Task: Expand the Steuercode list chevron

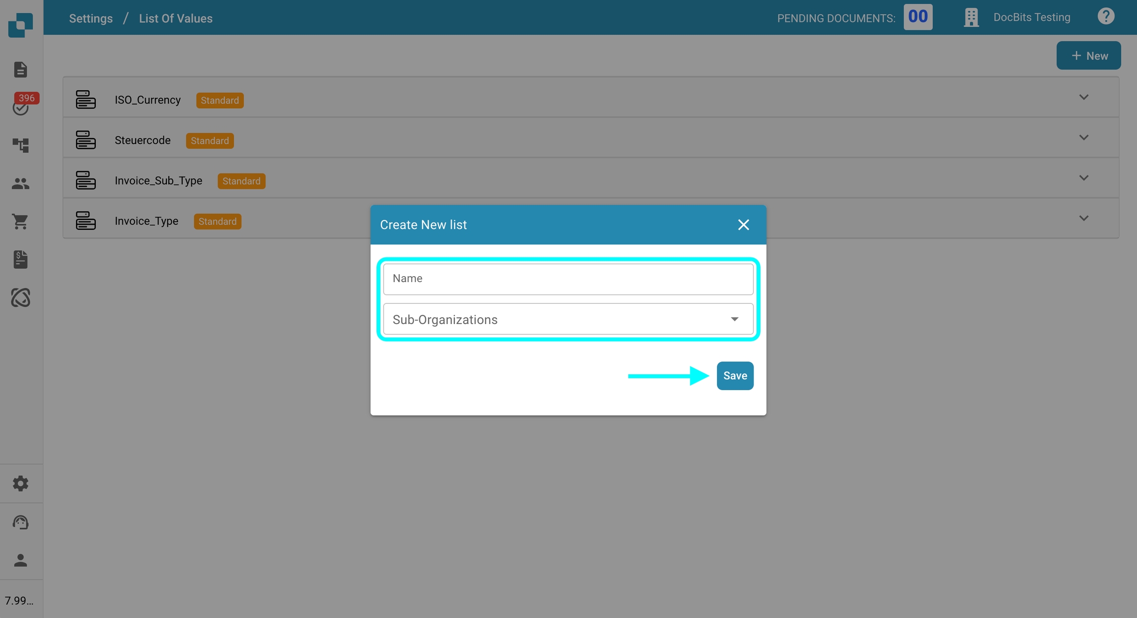Action: pos(1083,138)
